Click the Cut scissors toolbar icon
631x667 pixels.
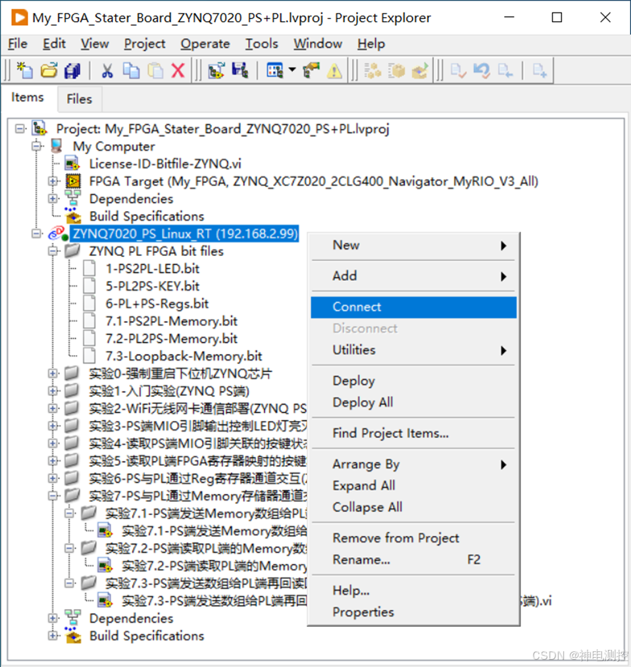[107, 70]
